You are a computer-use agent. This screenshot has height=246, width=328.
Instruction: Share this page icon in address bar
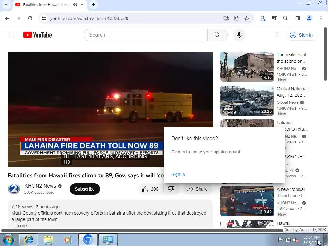coord(236,18)
